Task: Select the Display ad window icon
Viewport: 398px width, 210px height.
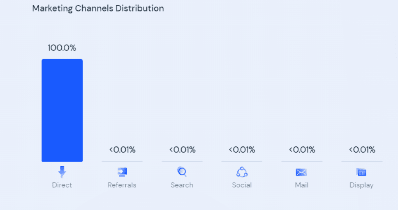Action: pos(361,172)
